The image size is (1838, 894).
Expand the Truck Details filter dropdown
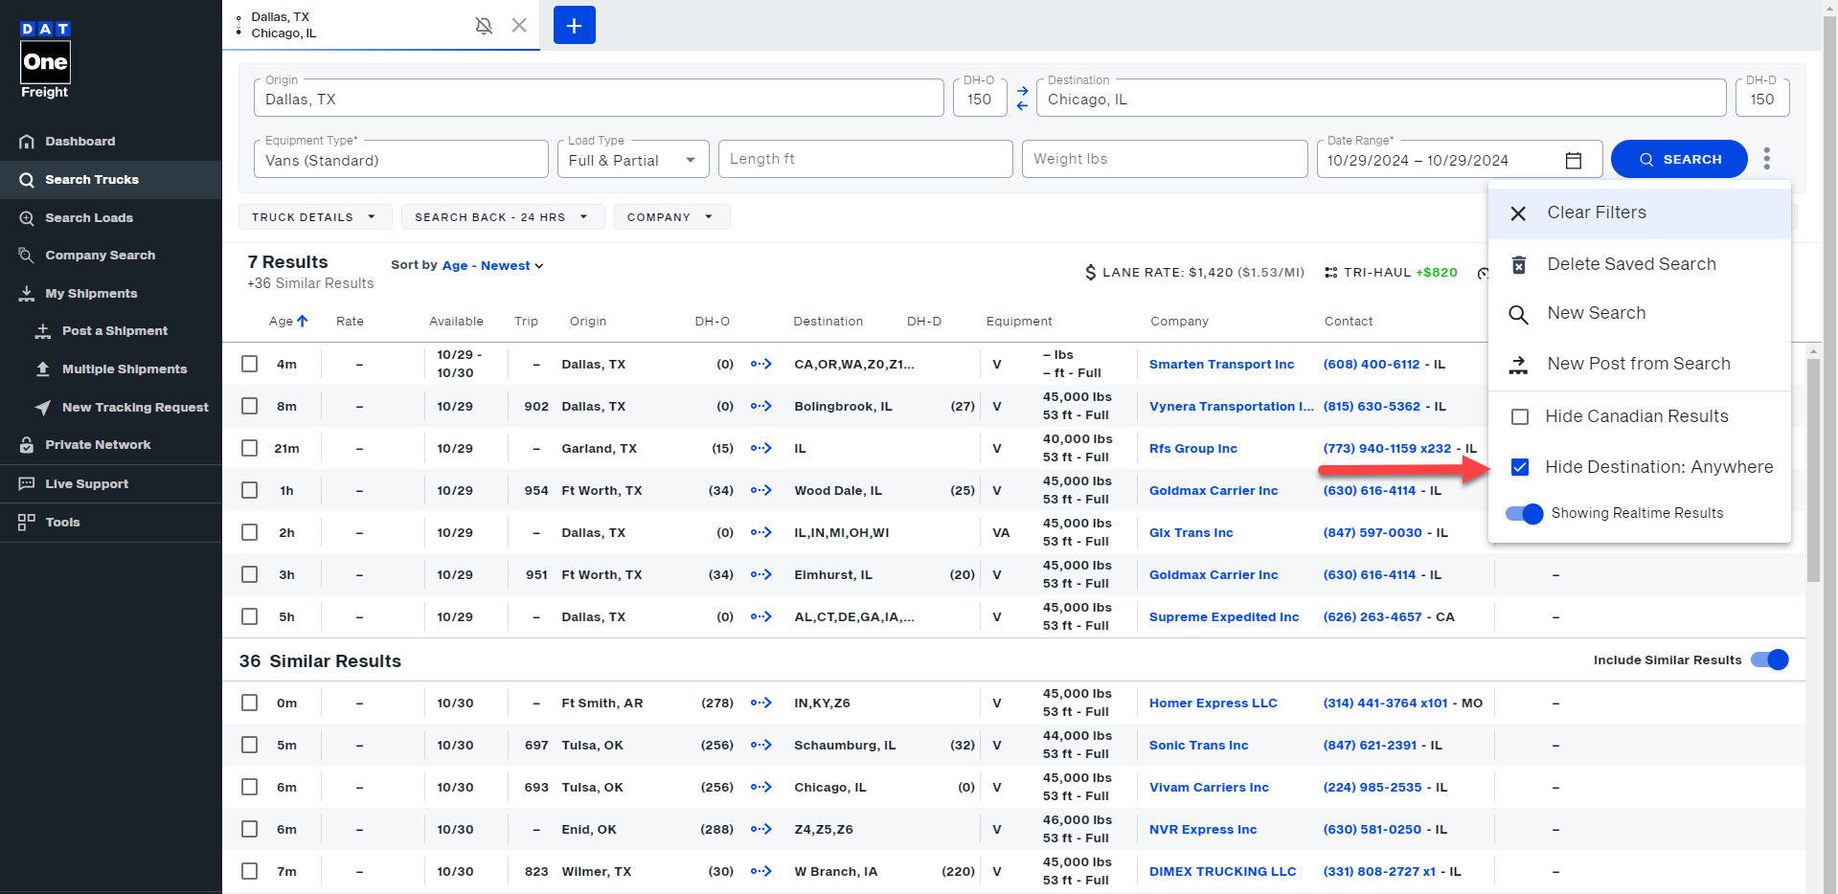coord(315,217)
